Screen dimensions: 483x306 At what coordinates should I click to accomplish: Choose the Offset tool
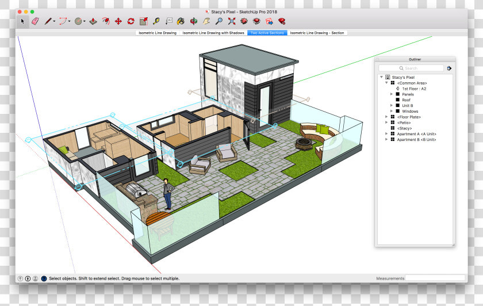(106, 21)
